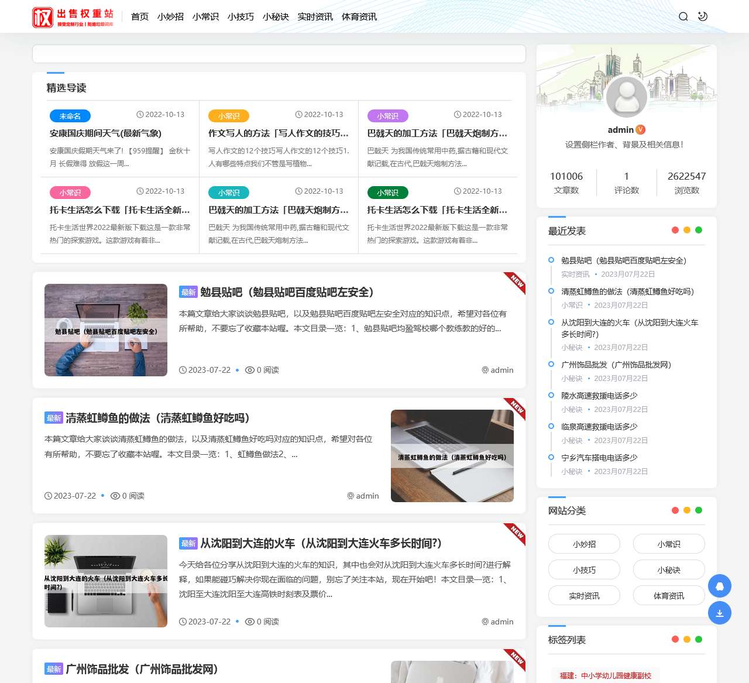Open the 首页 menu item

139,17
